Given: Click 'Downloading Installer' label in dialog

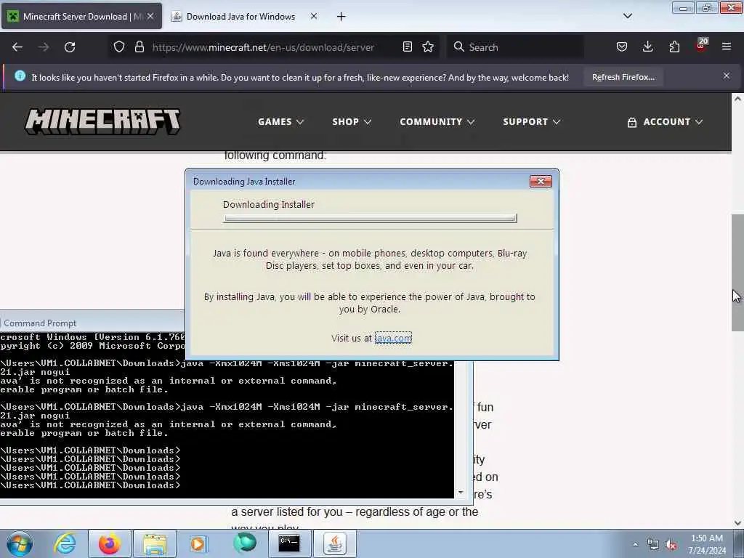Looking at the screenshot, I should (269, 204).
